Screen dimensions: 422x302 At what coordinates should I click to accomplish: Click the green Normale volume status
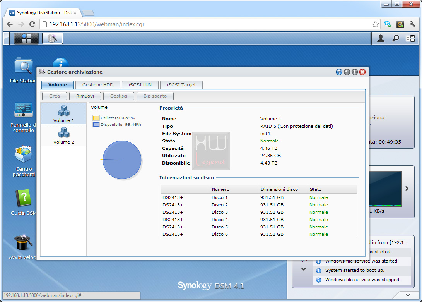269,141
